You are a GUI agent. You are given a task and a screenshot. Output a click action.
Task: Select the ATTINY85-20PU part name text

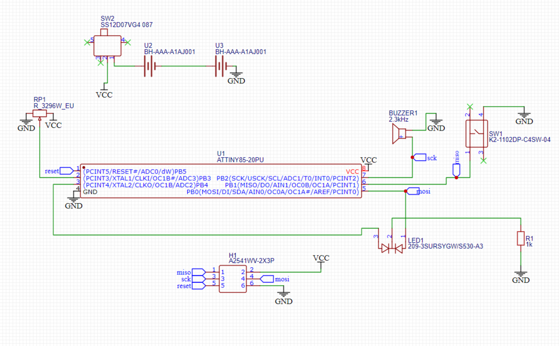click(235, 160)
